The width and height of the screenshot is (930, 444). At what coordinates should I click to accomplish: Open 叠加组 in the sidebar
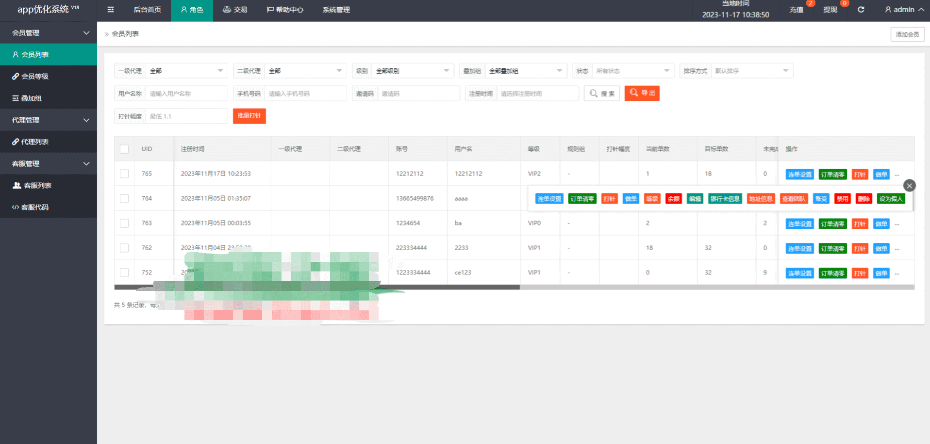(31, 98)
